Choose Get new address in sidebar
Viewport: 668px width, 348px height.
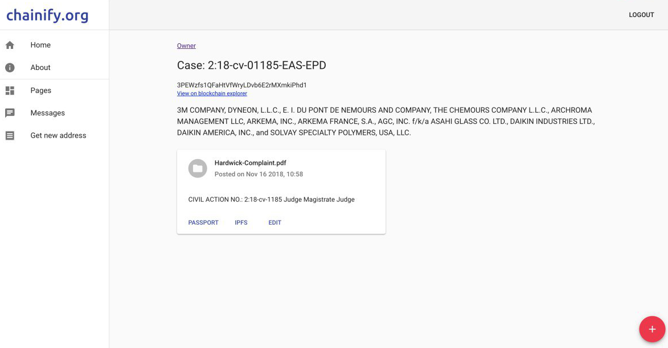click(x=58, y=135)
